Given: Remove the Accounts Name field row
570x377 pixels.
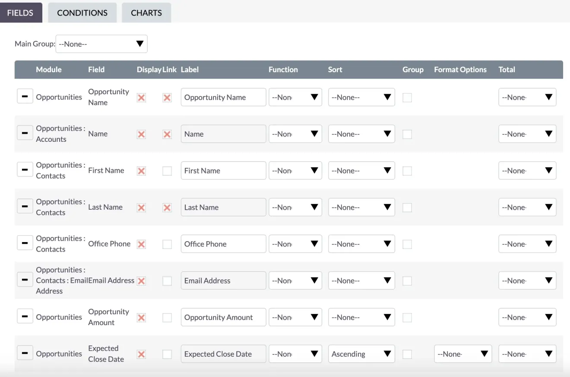Looking at the screenshot, I should [x=25, y=133].
